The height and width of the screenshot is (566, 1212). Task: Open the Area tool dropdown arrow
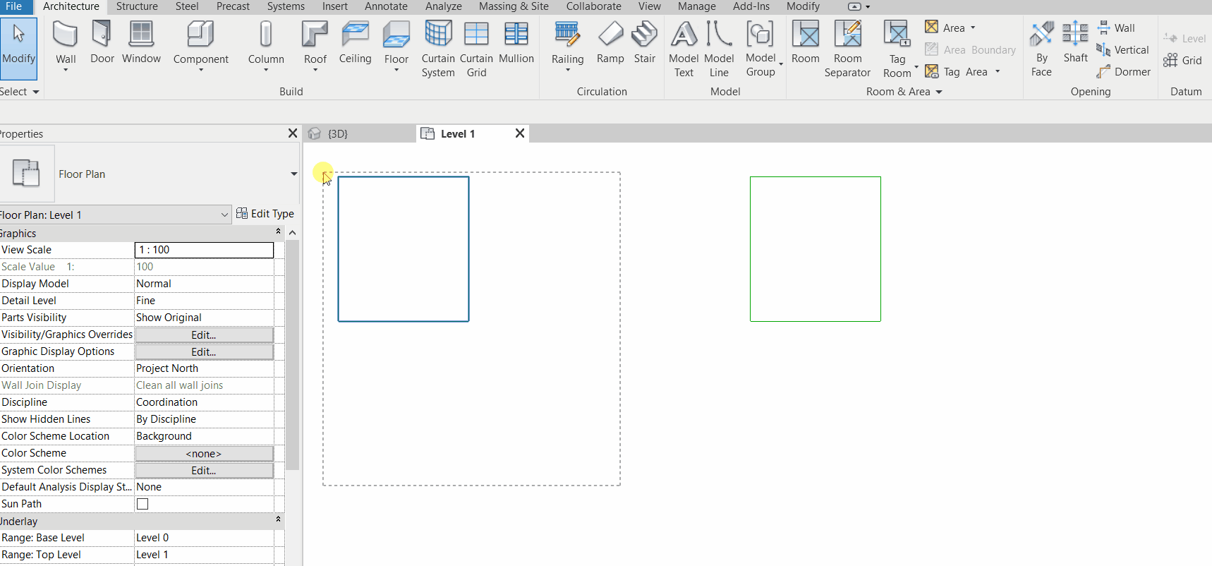973,28
